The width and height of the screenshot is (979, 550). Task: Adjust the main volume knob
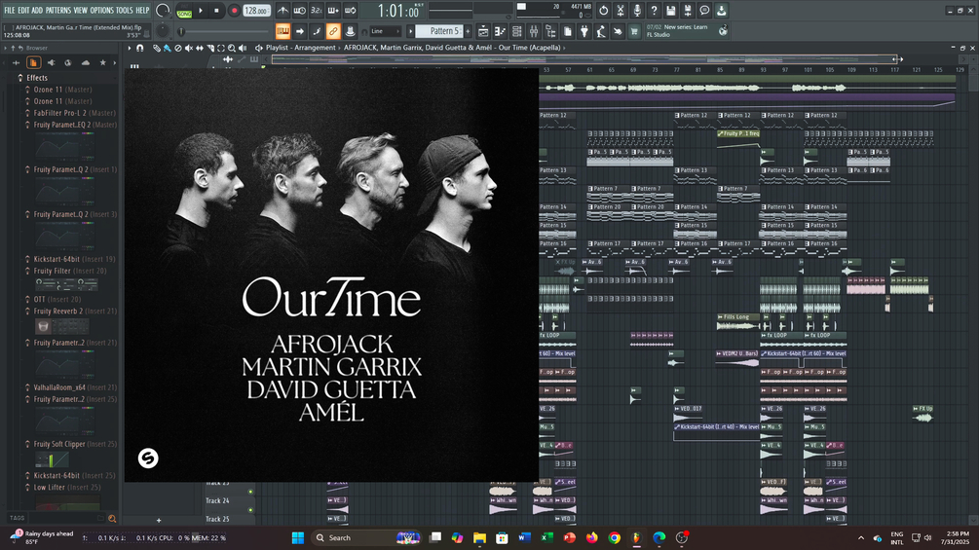163,11
